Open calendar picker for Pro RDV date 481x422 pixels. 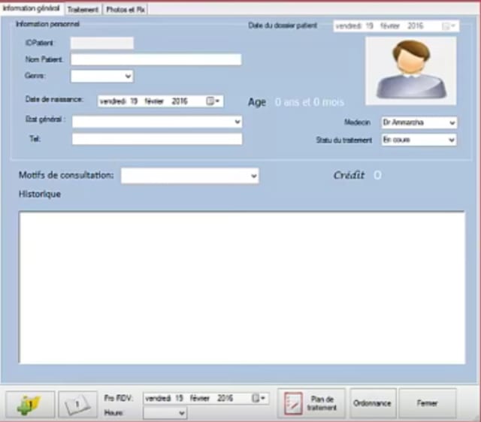[259, 398]
